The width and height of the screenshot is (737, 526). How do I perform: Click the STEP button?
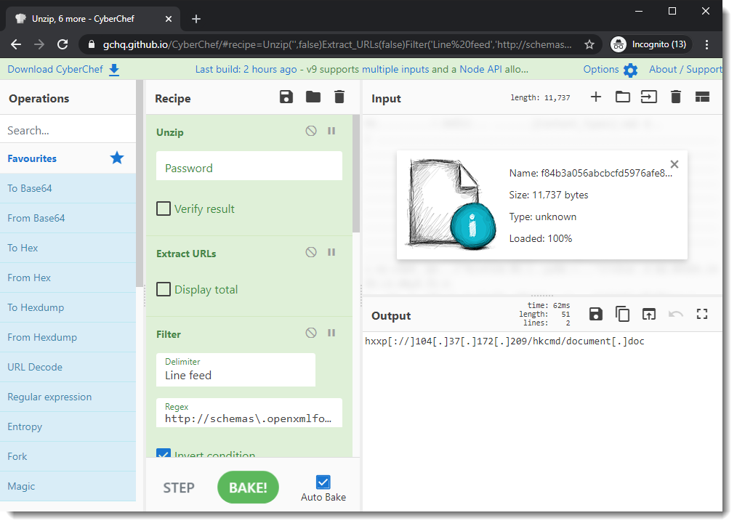pos(179,488)
